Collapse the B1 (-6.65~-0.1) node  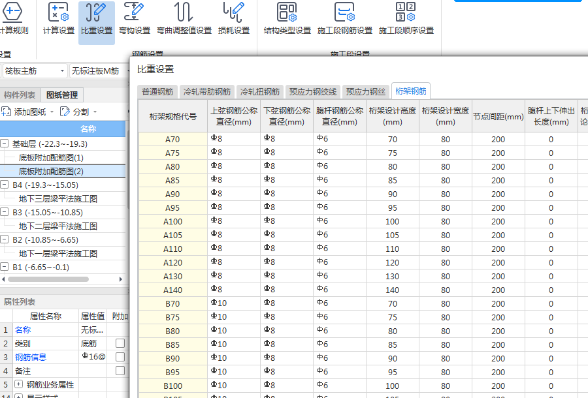click(4, 267)
